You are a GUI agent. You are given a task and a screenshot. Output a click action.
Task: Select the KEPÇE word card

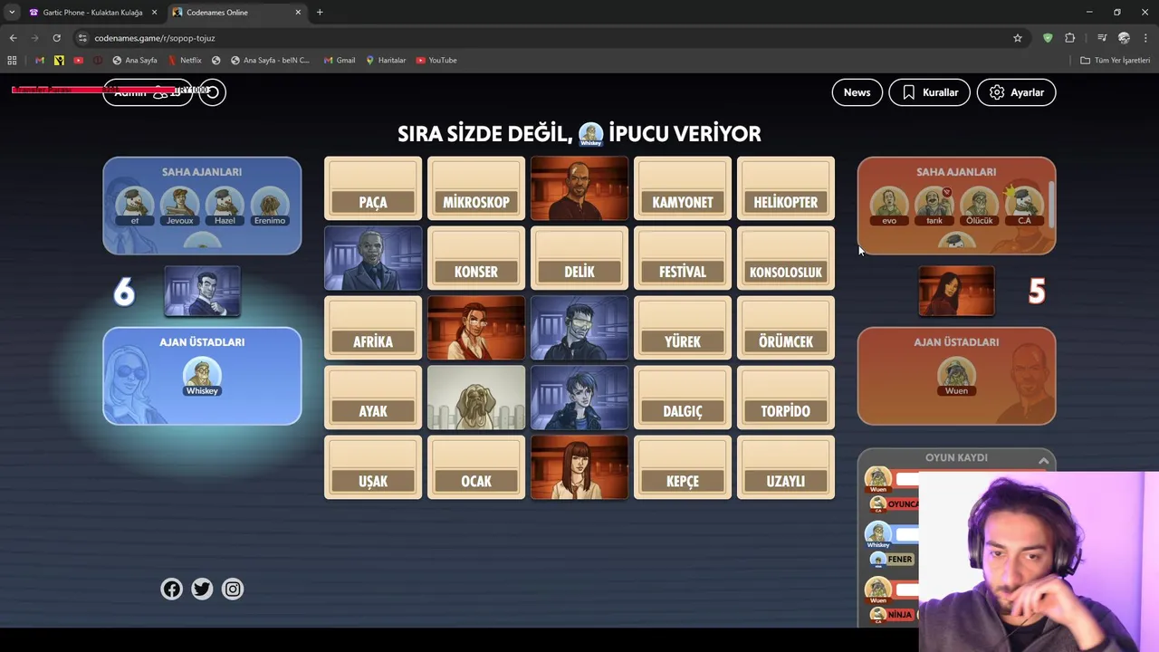click(x=683, y=467)
